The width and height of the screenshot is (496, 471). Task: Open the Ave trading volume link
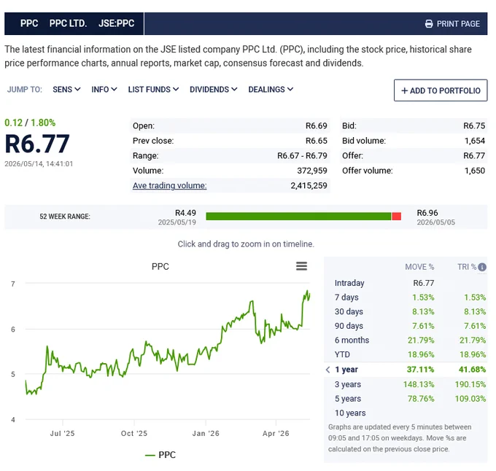169,185
